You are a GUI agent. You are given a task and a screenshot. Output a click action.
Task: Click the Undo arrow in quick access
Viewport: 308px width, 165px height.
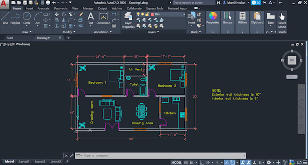[x=54, y=3]
